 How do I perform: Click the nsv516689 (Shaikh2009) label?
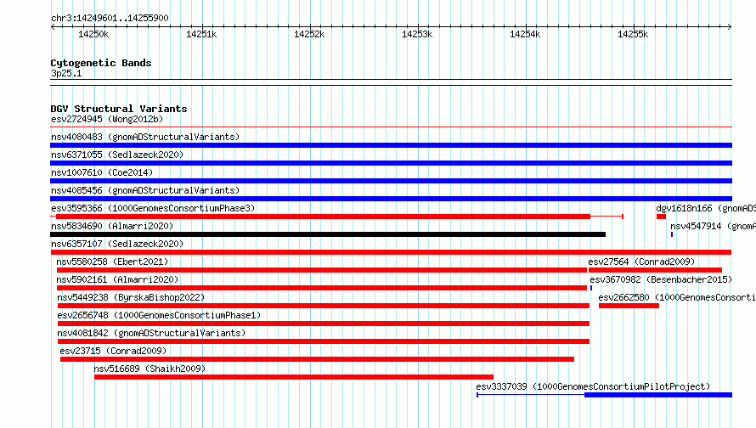[x=150, y=369]
